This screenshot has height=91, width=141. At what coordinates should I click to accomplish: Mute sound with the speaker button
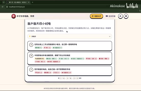click(x=120, y=16)
